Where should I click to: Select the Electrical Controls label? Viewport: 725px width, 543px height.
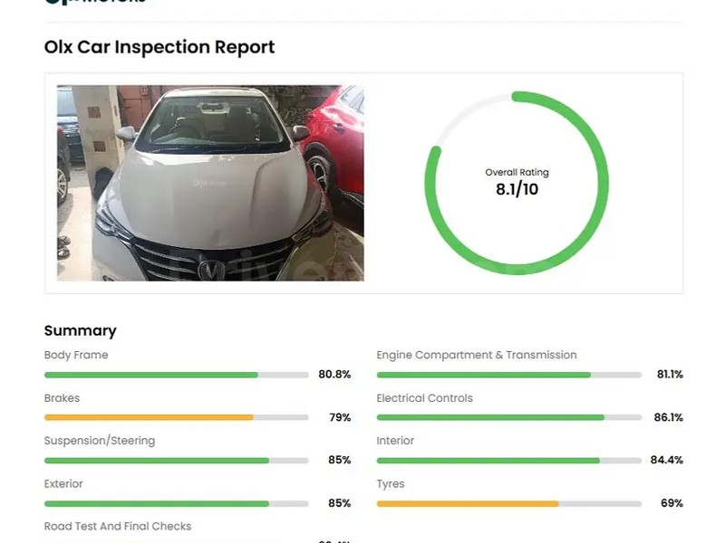coord(425,398)
